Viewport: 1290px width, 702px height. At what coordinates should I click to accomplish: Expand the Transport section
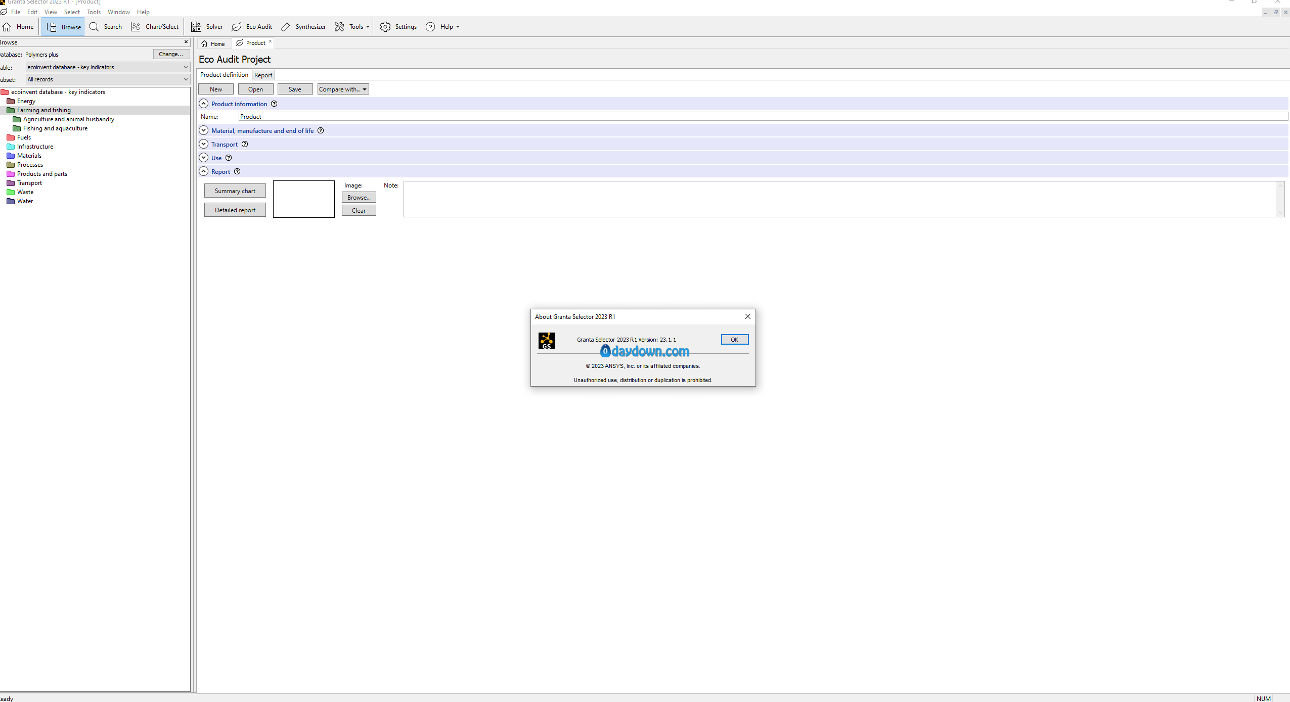[204, 144]
